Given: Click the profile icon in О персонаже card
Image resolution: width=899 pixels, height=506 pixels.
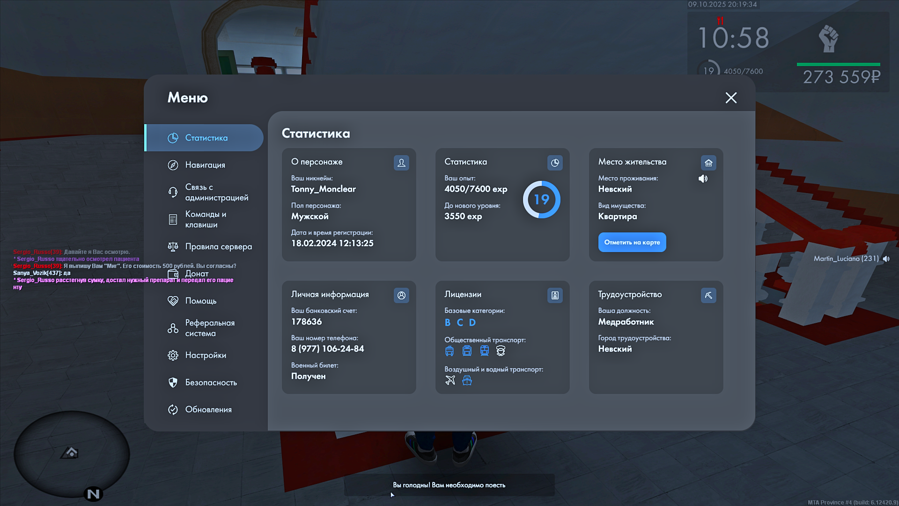Looking at the screenshot, I should click(x=401, y=163).
